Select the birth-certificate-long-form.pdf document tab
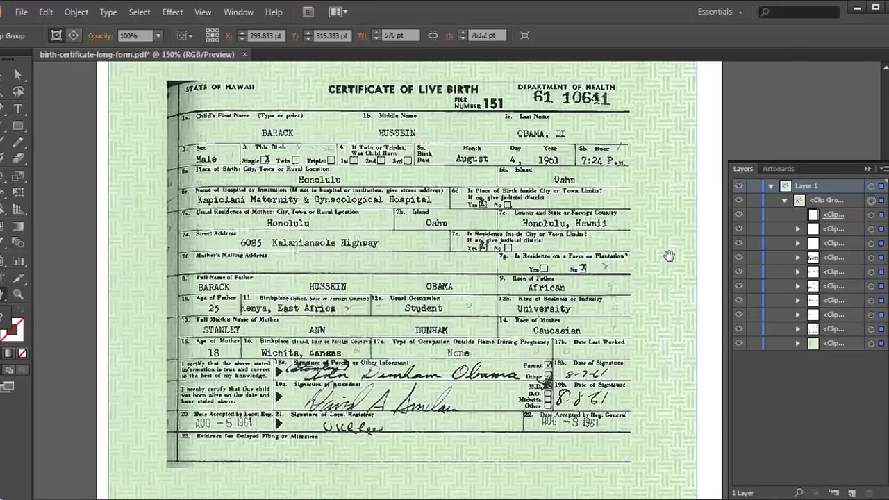Screen dimensions: 889x500 coord(137,54)
